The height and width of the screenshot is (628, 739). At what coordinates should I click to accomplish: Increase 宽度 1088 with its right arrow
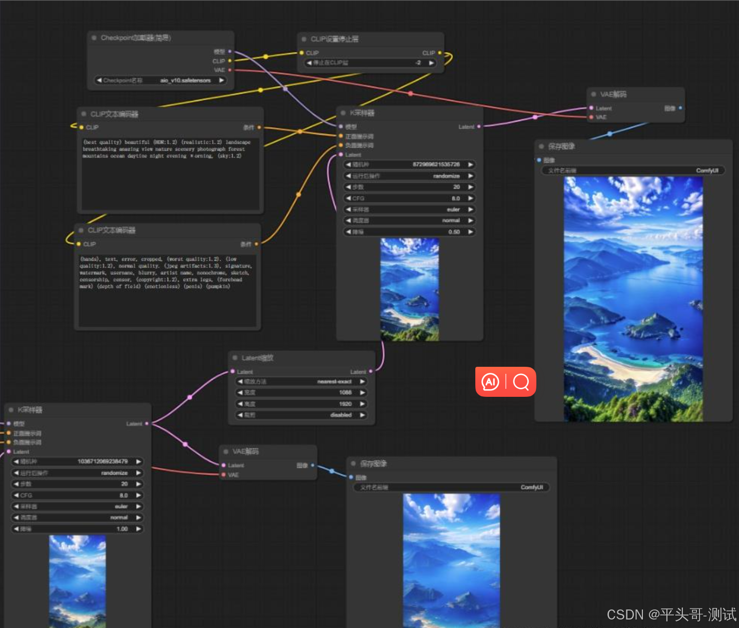tap(363, 393)
